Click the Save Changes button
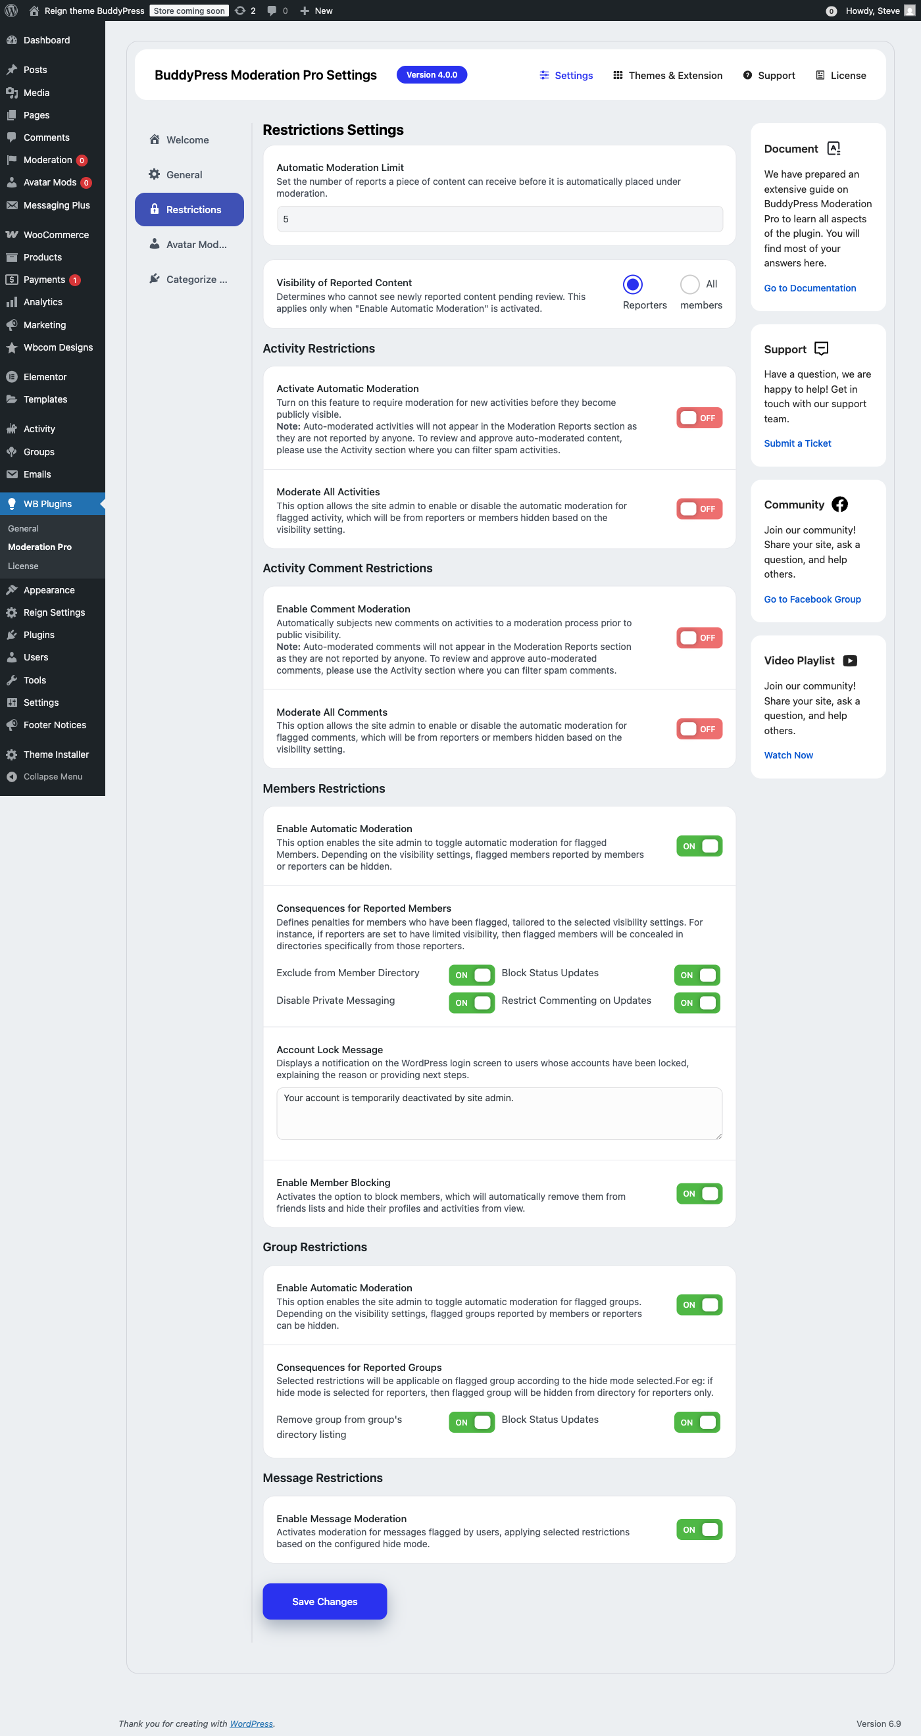 point(325,1600)
